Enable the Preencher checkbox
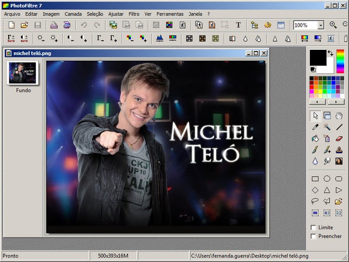The image size is (349, 262). point(314,236)
